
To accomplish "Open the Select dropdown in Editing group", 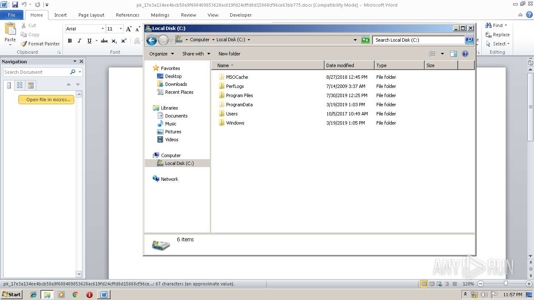I will coord(498,44).
